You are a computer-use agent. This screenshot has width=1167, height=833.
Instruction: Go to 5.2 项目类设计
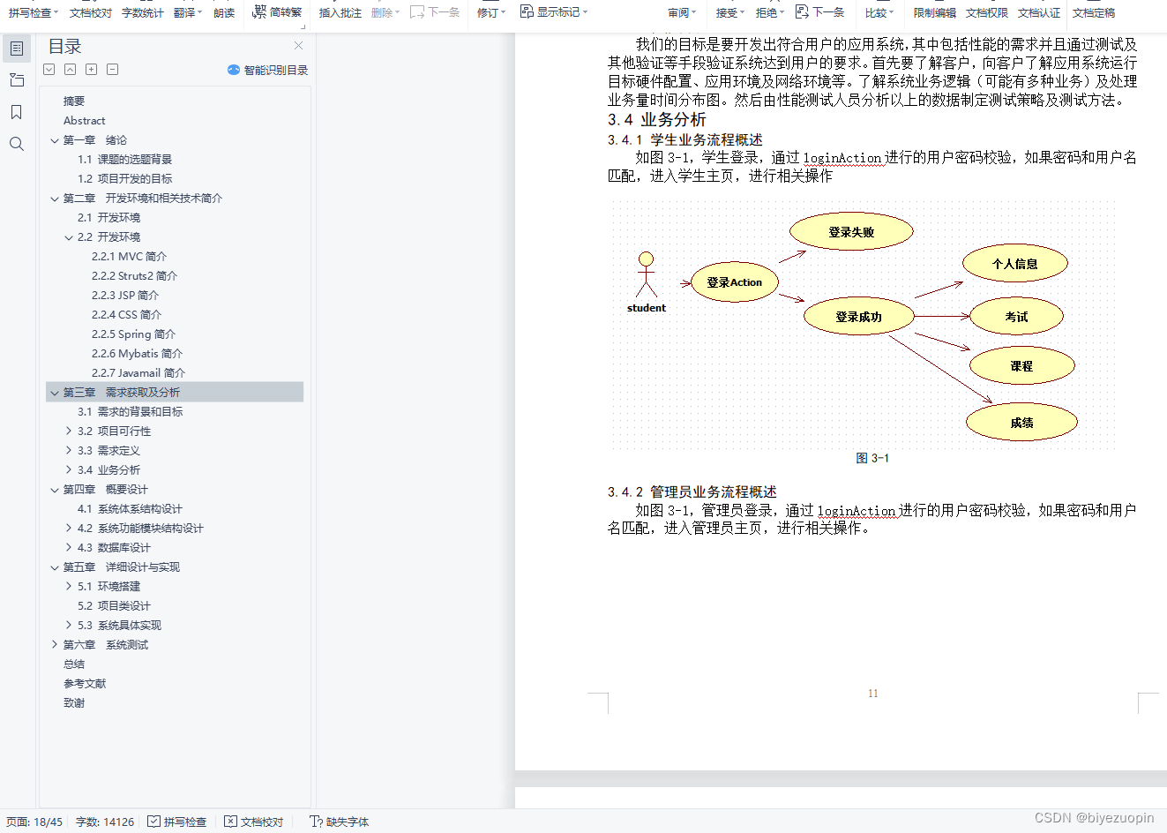(114, 605)
